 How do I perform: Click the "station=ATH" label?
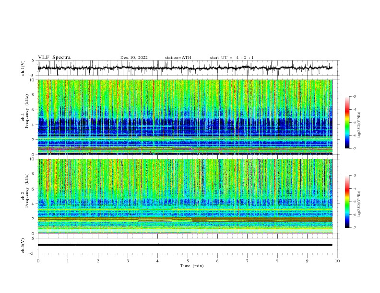(178, 57)
